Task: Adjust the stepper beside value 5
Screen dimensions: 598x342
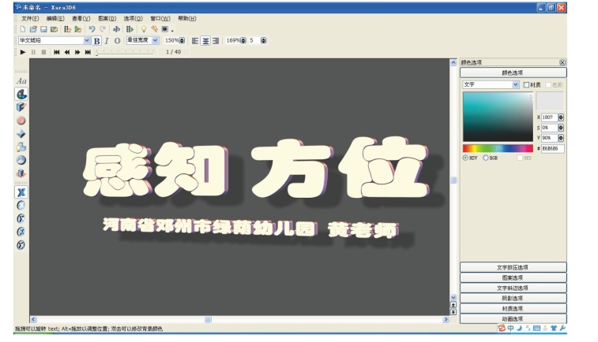Action: 264,40
